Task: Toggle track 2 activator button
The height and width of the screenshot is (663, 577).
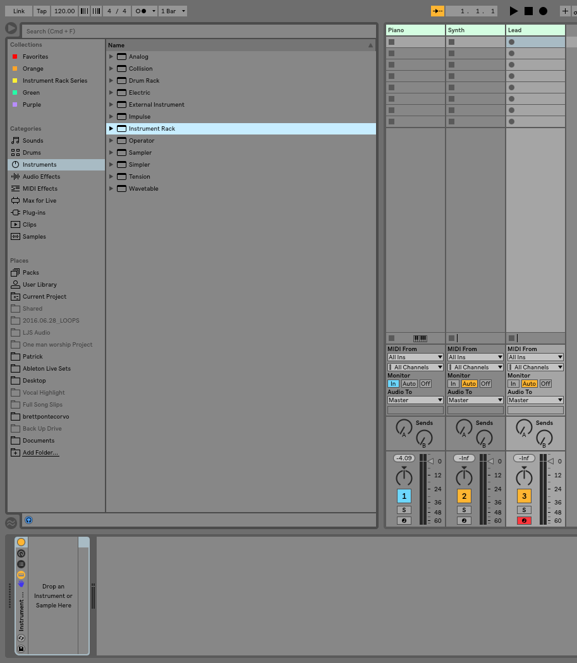Action: (464, 496)
